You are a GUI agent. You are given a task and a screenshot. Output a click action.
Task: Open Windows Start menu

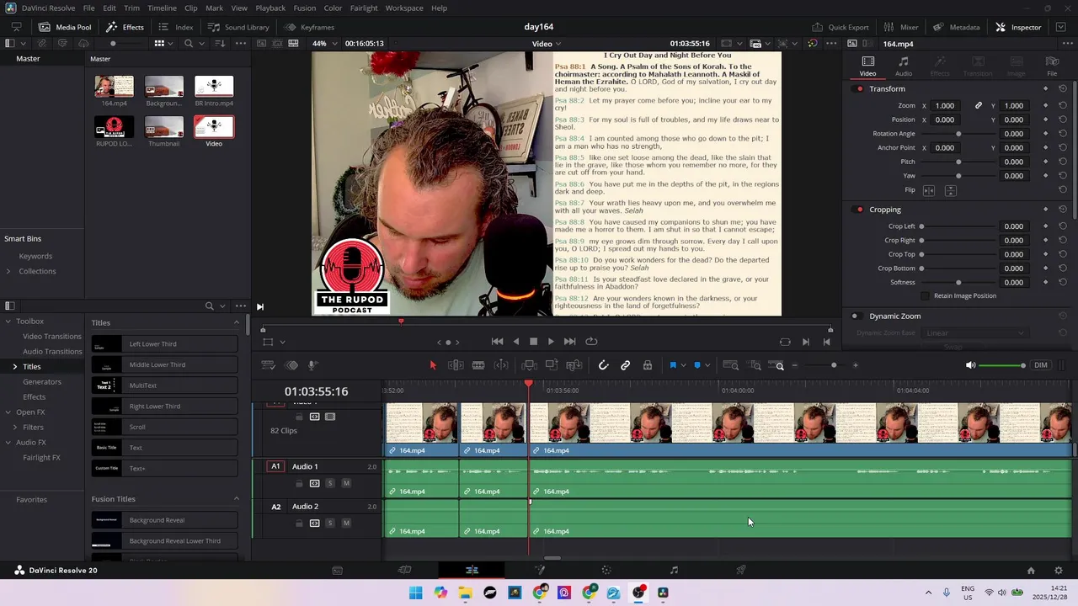click(x=416, y=593)
